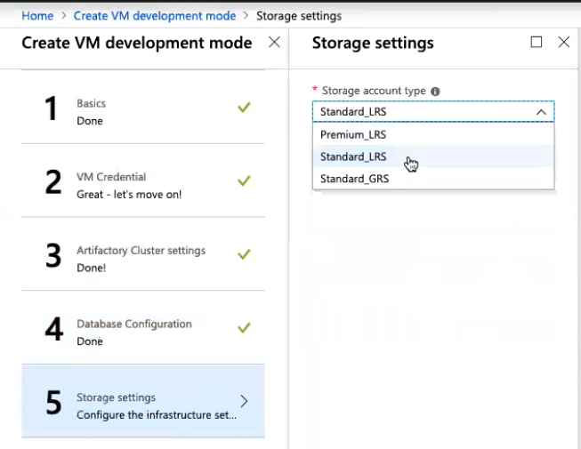Select Standard_LRS option in the list
This screenshot has width=581, height=449.
[x=353, y=156]
